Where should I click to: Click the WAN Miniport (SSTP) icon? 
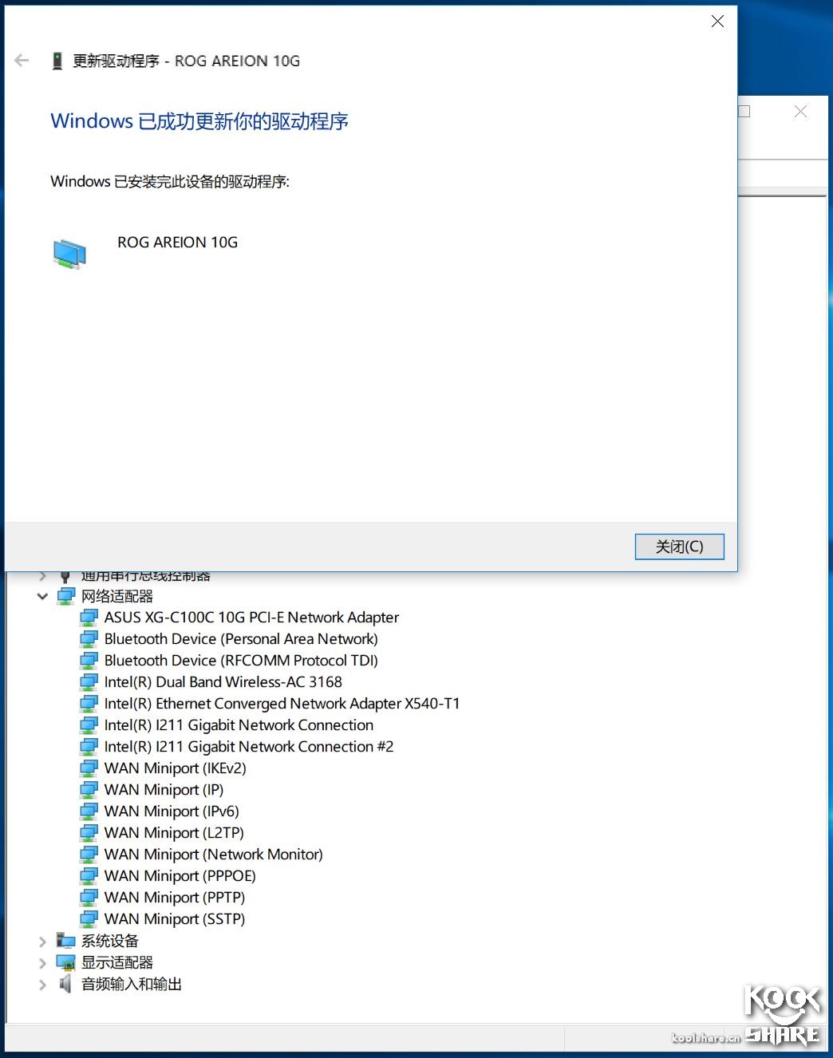(x=89, y=919)
